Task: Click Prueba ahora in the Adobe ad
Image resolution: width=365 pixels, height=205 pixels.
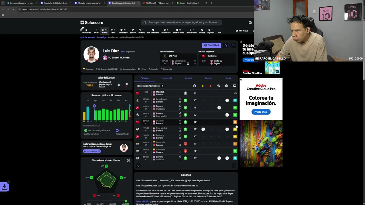Action: (x=261, y=112)
